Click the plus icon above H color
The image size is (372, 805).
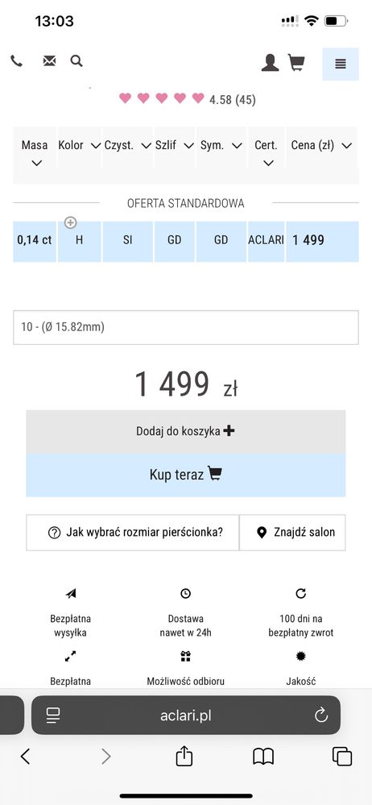tap(71, 222)
